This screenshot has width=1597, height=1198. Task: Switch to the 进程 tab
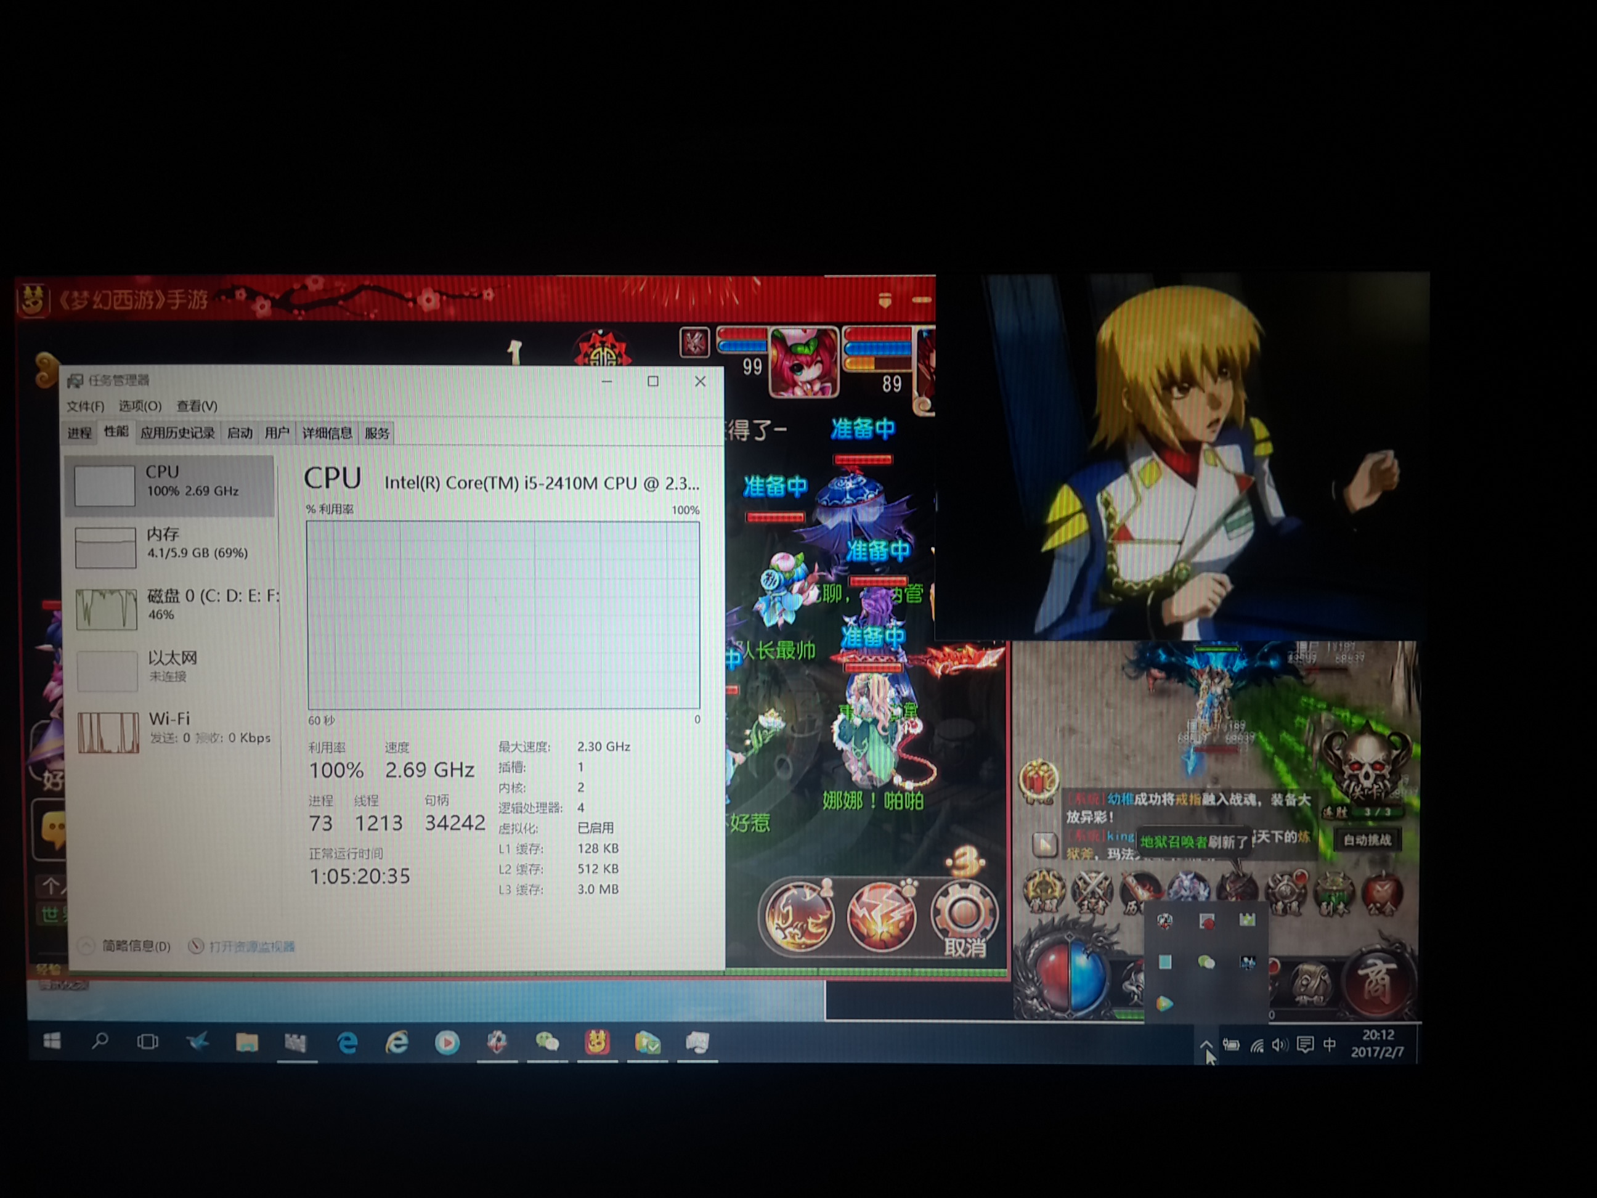pyautogui.click(x=79, y=433)
